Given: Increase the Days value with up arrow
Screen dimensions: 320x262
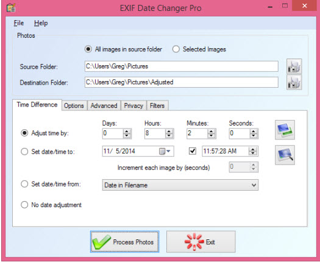Looking at the screenshot, I should point(127,131).
